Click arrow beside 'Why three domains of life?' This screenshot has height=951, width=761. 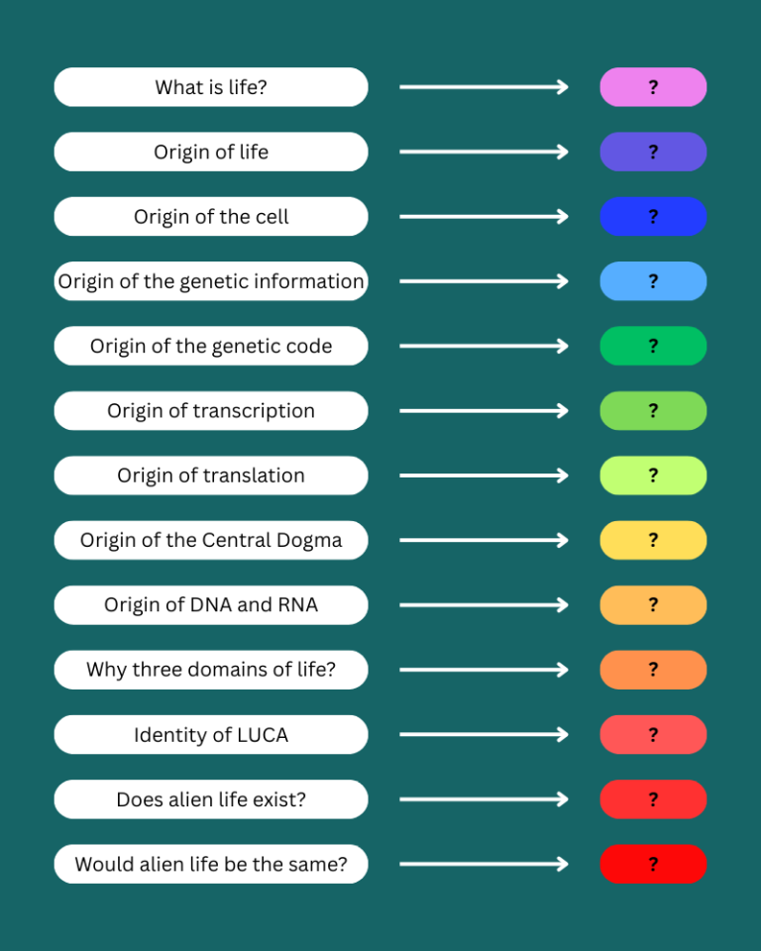coord(484,670)
